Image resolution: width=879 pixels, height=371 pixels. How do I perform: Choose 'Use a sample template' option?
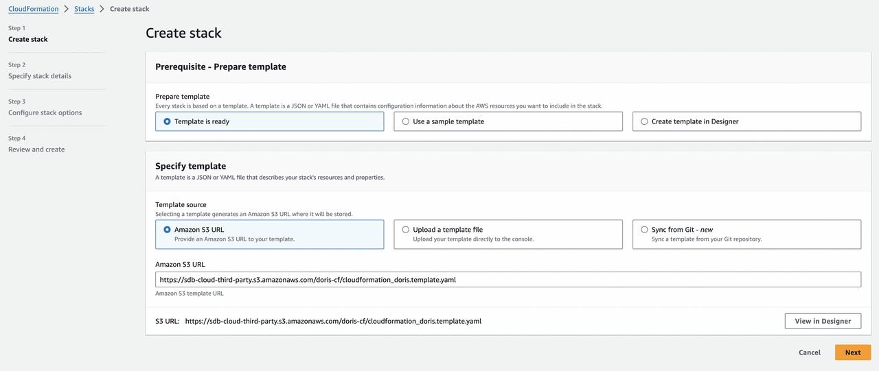(406, 121)
